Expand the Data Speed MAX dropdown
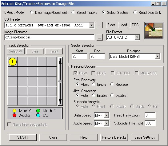This screenshot has height=146, width=168. click(106, 115)
